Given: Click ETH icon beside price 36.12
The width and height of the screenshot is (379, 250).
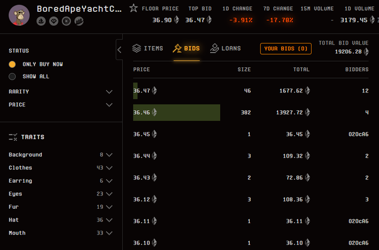Looking at the screenshot, I should pyautogui.click(x=154, y=199).
